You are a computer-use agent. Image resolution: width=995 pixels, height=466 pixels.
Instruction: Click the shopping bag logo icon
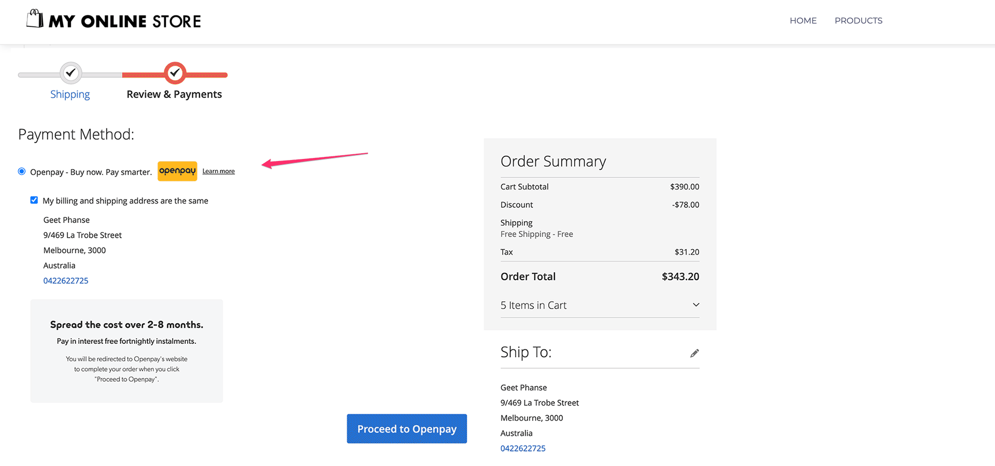34,19
